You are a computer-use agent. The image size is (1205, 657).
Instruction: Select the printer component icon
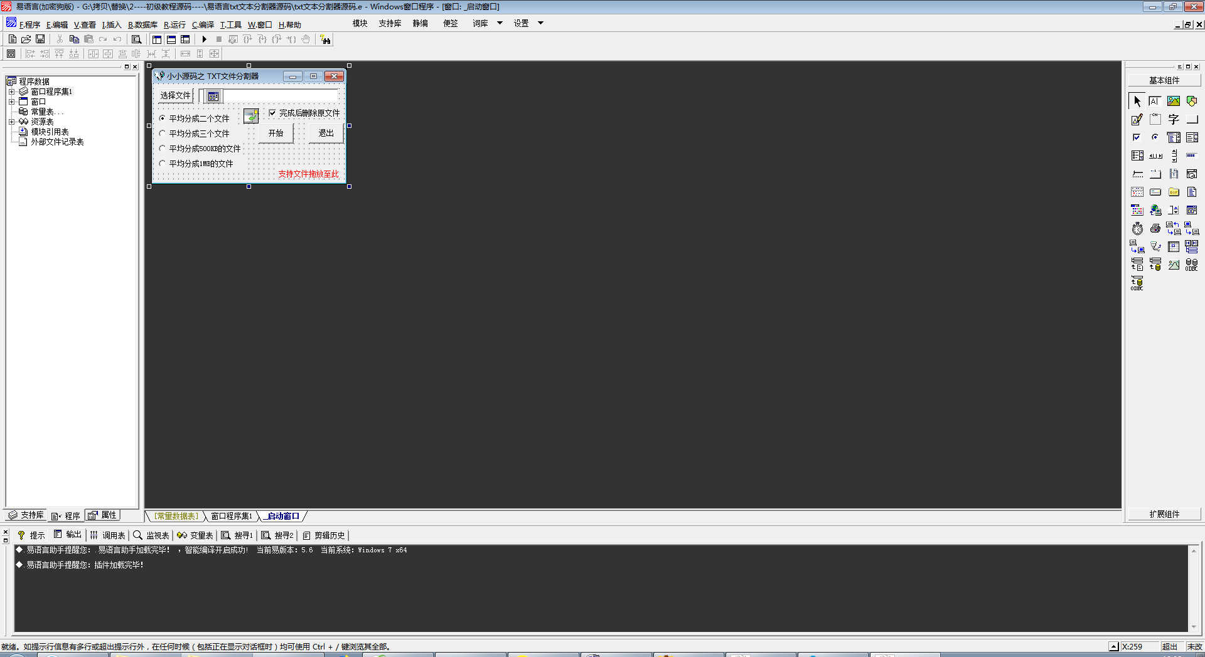[x=1155, y=228]
